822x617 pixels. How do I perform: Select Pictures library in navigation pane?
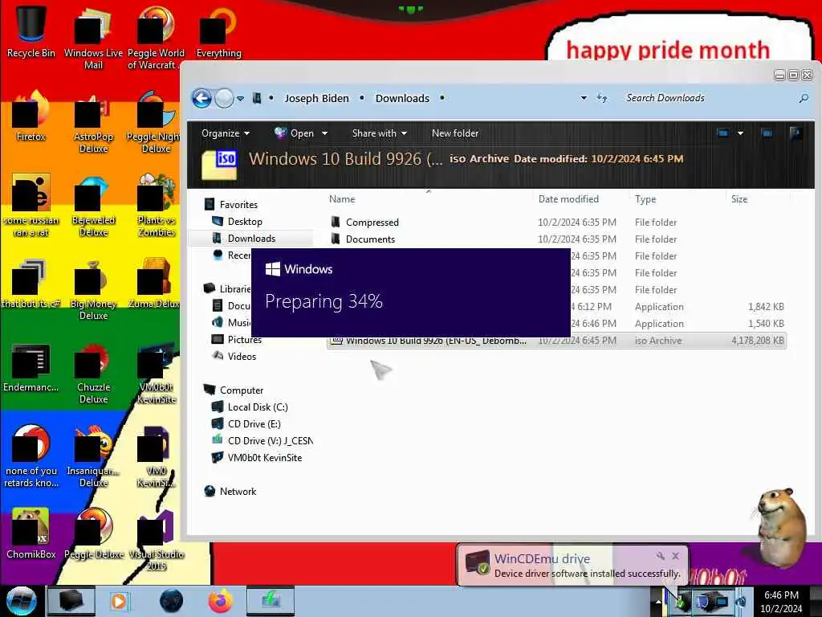click(x=237, y=340)
